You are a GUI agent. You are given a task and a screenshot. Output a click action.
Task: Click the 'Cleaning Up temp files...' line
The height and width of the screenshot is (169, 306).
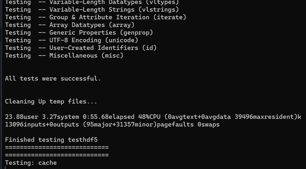[51, 102]
